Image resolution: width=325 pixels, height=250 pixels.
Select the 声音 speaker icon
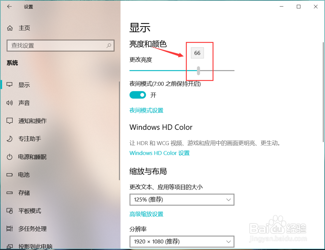(9, 103)
